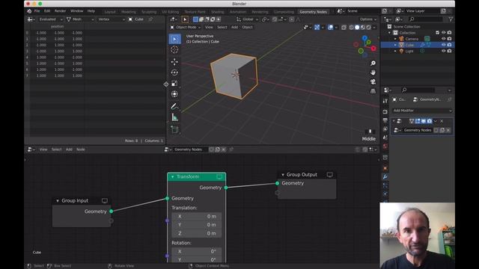Click the red X axis on the gizmo
Image resolution: width=479 pixels, height=269 pixels.
(373, 49)
